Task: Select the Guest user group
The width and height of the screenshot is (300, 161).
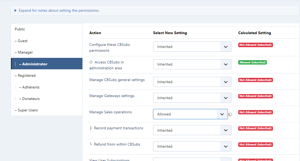Action: 47,41
